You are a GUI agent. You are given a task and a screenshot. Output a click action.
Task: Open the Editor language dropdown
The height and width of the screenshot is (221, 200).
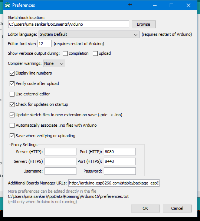coord(89,34)
